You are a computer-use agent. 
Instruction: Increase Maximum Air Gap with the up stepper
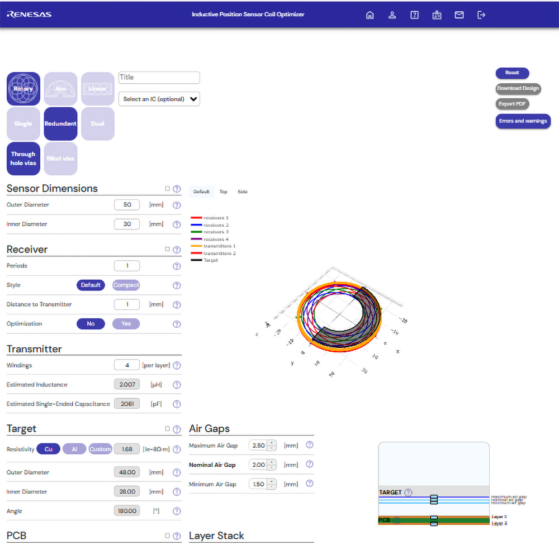pyautogui.click(x=270, y=443)
